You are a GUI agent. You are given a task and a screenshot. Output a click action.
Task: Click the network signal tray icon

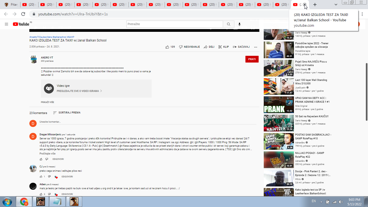tap(334, 202)
